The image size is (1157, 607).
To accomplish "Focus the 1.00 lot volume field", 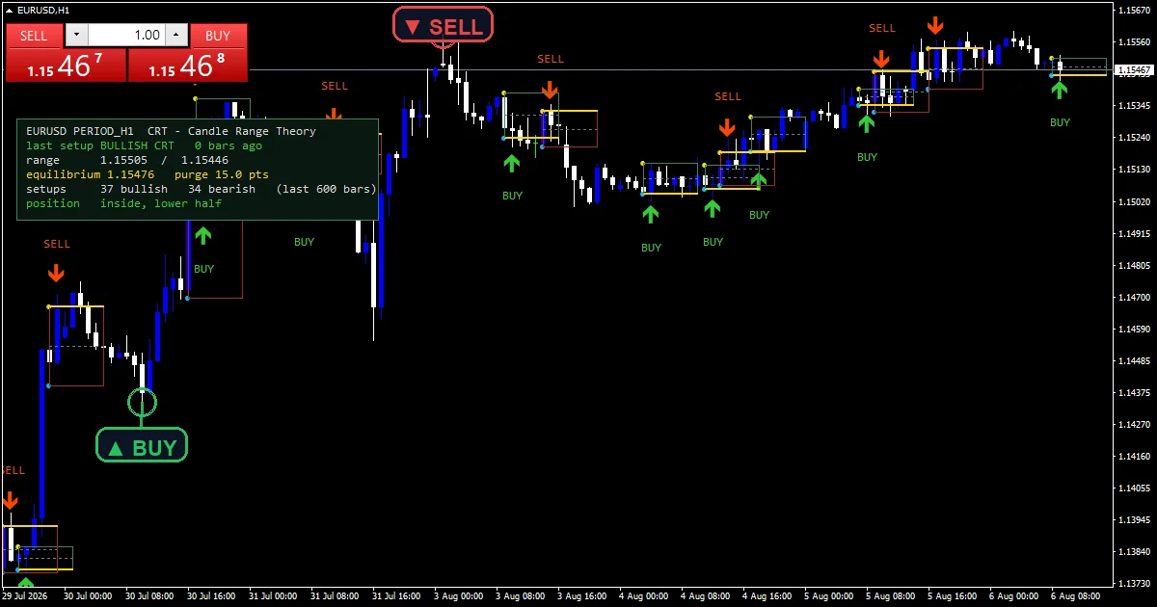I will [126, 36].
